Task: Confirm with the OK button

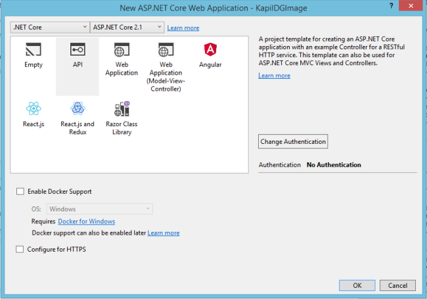Action: point(357,285)
